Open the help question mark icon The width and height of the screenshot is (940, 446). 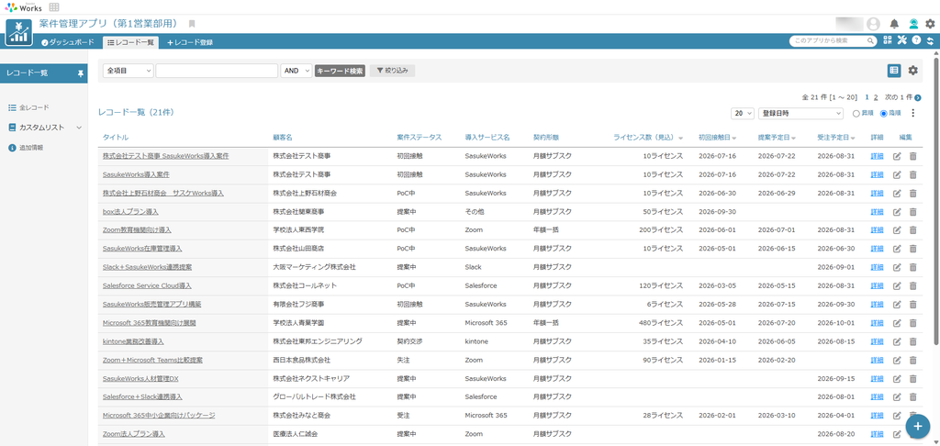(x=916, y=40)
